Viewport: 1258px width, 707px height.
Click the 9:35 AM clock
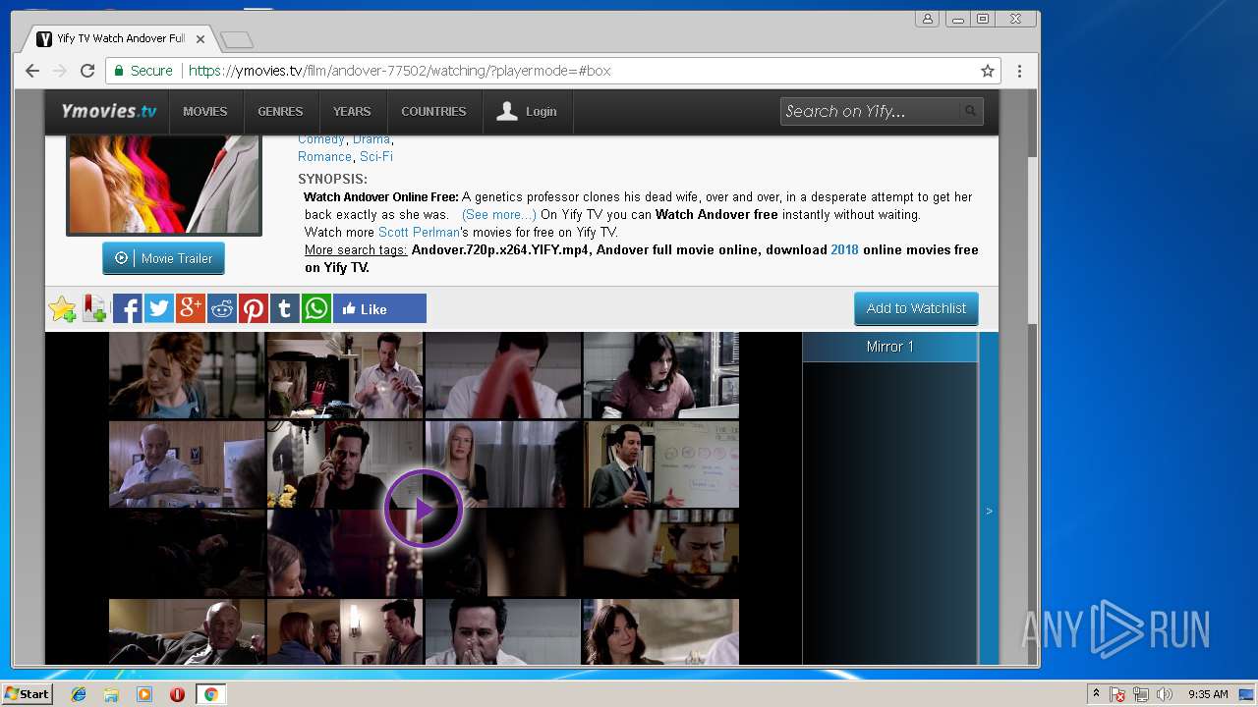click(x=1208, y=694)
